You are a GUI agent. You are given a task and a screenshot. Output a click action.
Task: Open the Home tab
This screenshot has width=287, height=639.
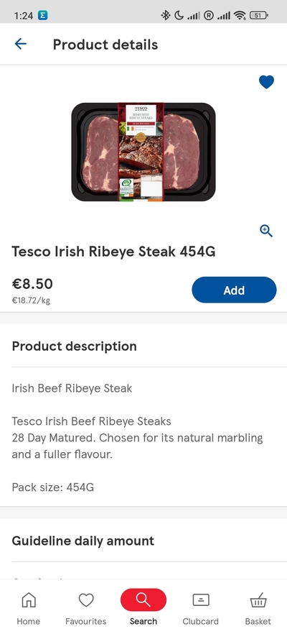click(29, 610)
